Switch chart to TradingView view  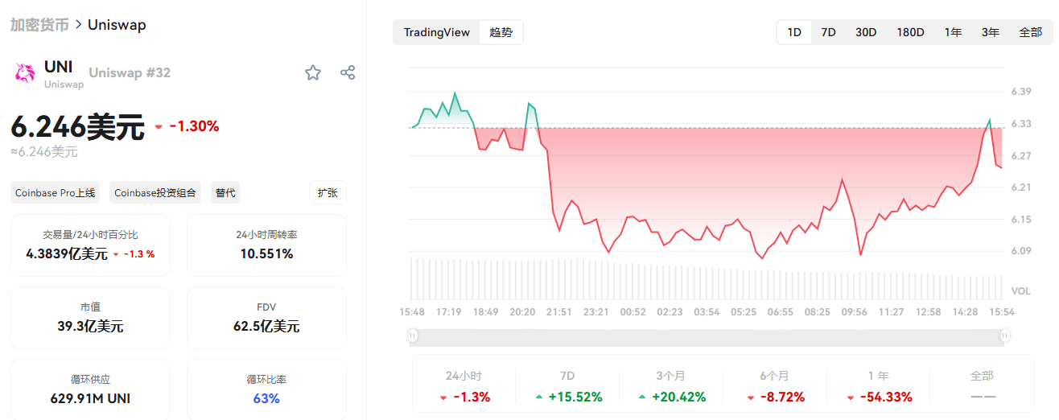436,32
